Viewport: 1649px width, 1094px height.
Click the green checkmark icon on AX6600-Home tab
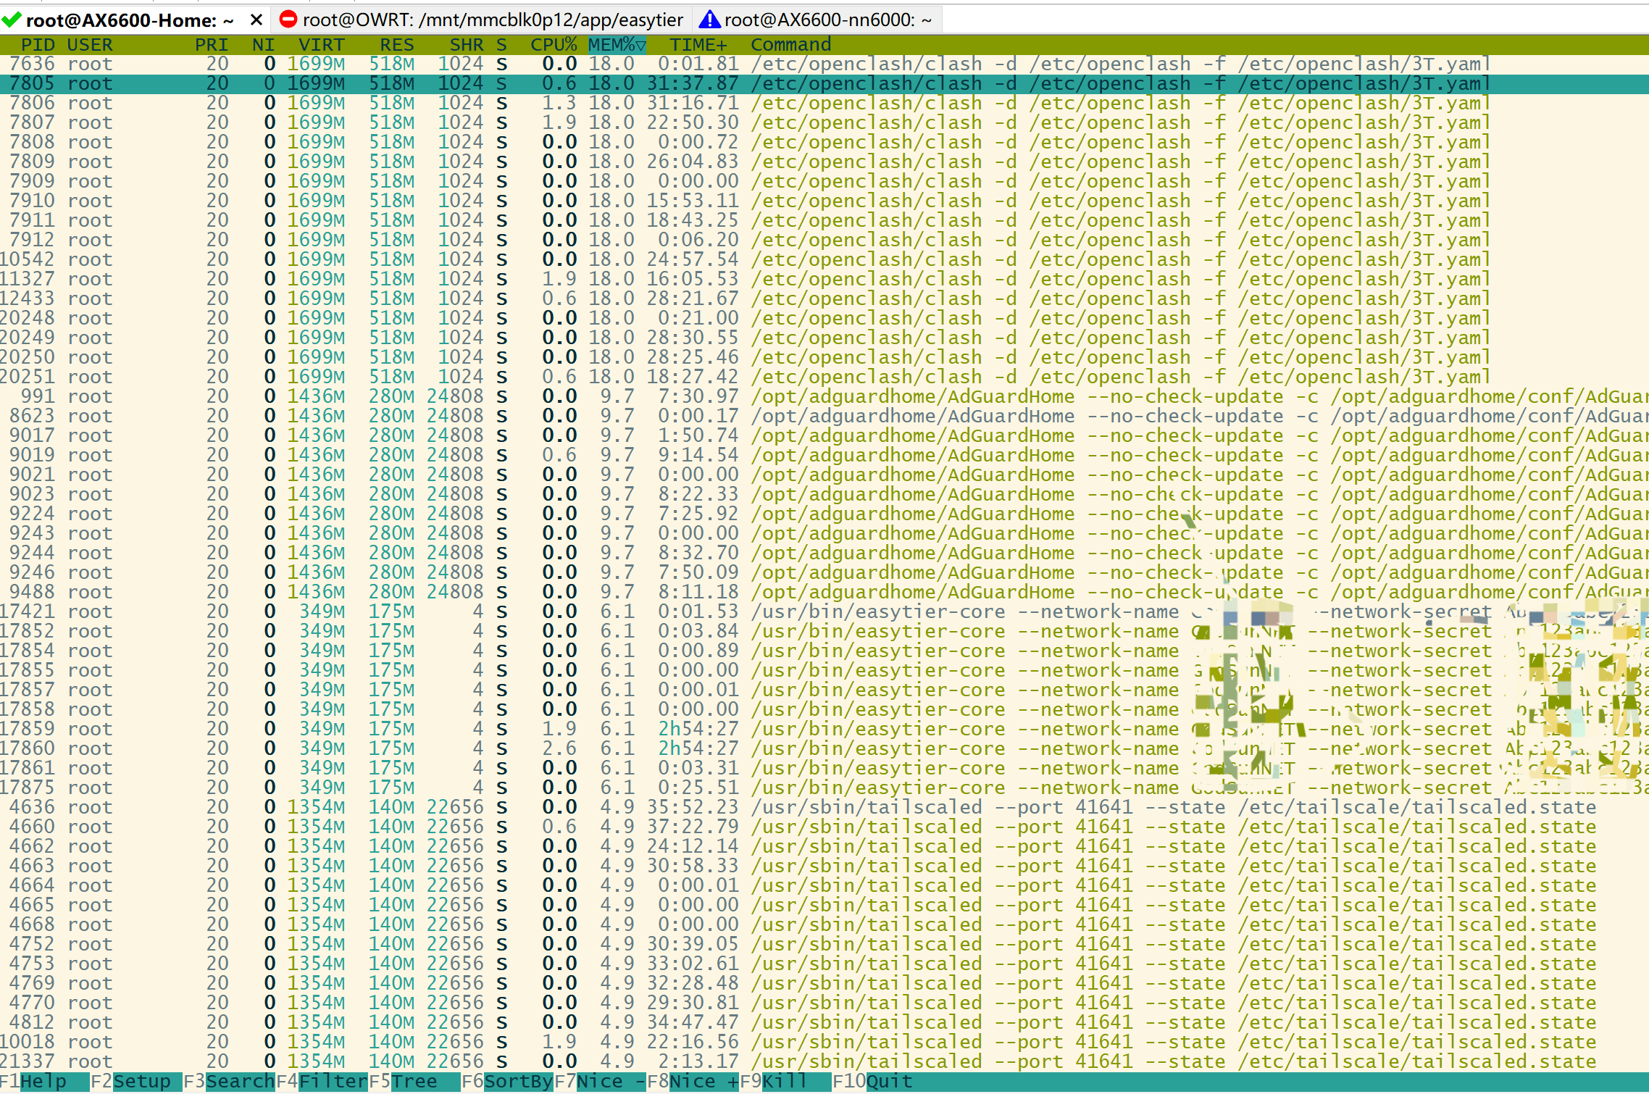[x=12, y=20]
